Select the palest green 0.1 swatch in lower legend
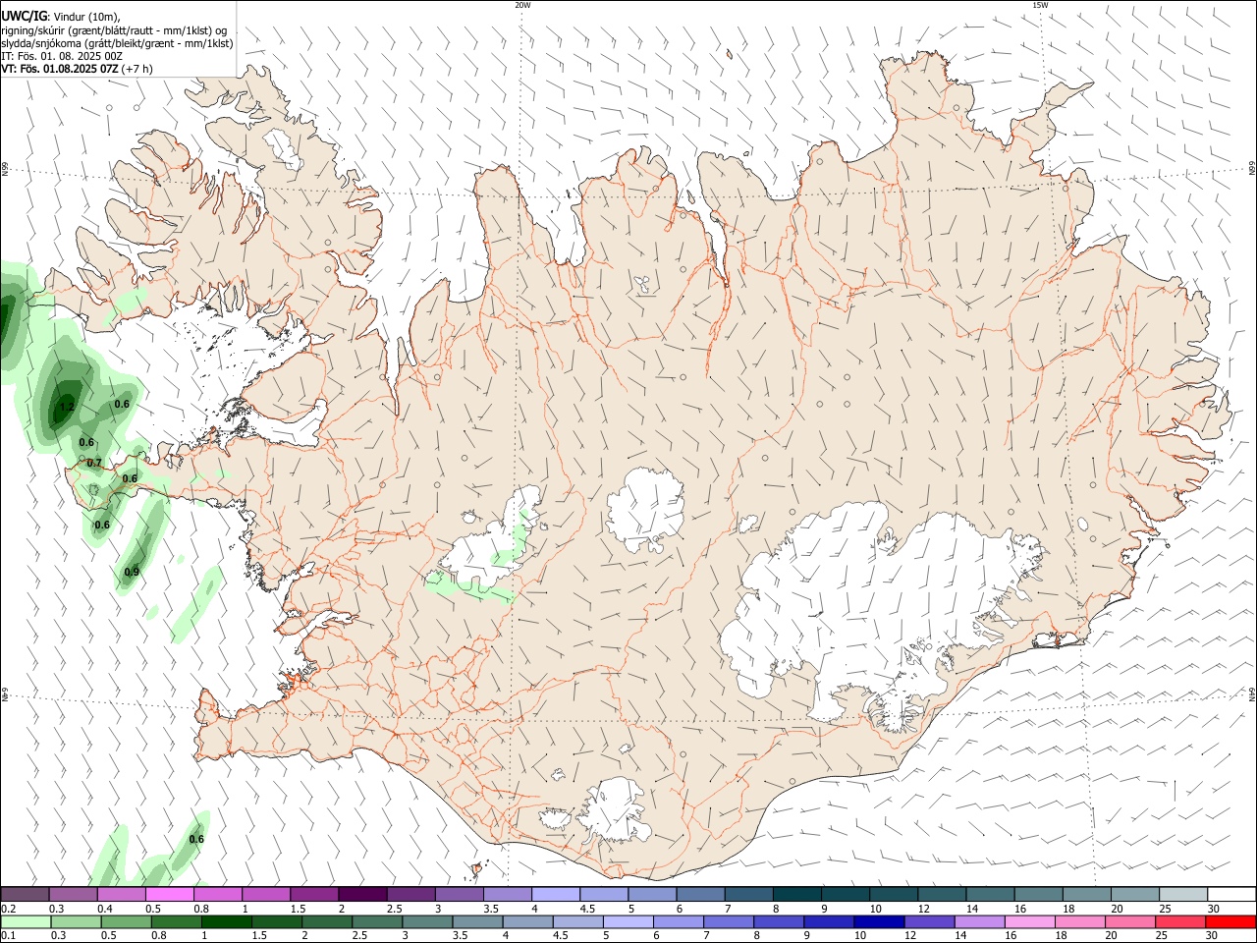Screen dimensions: 1257x943 coord(26,921)
